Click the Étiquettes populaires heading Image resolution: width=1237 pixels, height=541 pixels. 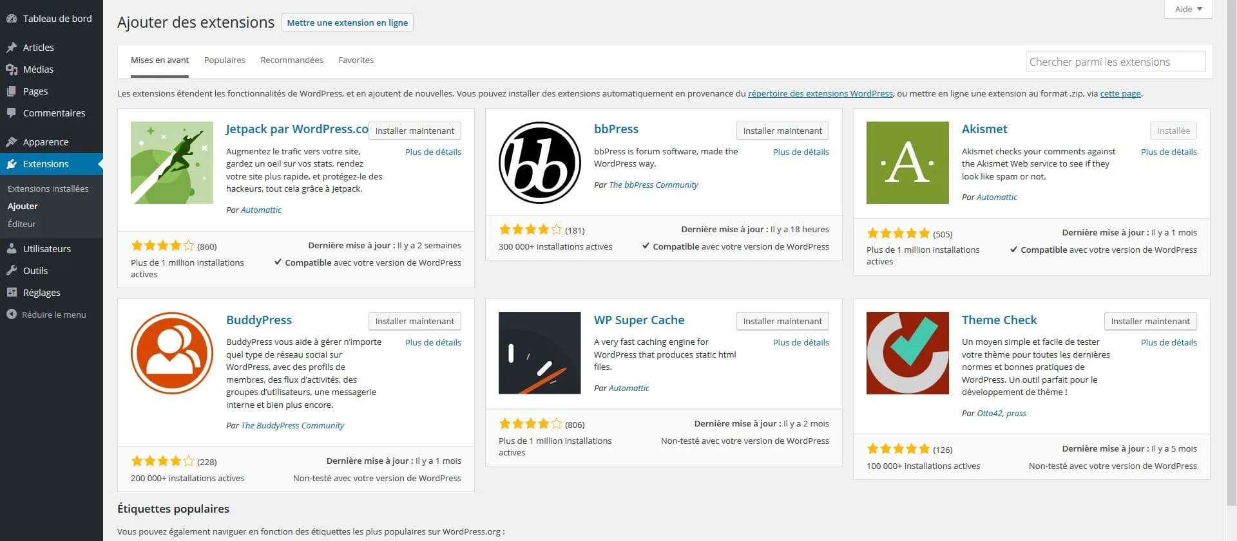173,509
